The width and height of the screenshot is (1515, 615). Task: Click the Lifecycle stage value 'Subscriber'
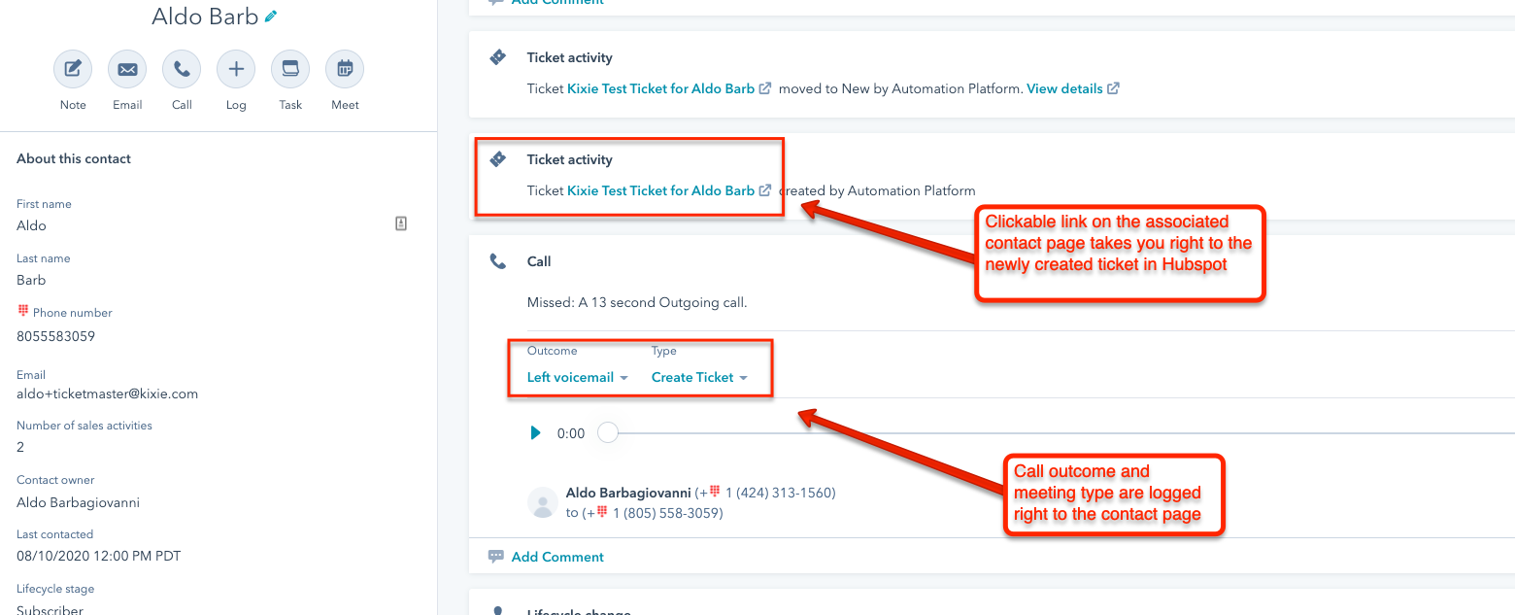pos(50,608)
